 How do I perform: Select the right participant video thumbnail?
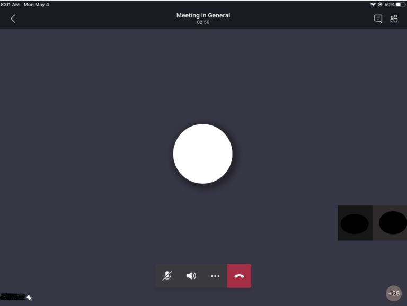391,223
